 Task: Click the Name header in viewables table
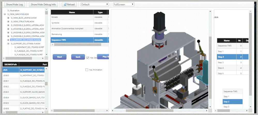coord(72,12)
